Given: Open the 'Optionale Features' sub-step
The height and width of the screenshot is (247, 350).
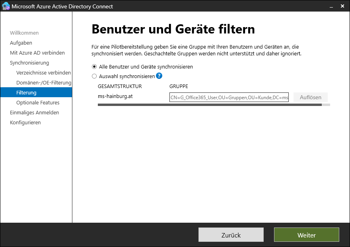Looking at the screenshot, I should [x=38, y=102].
